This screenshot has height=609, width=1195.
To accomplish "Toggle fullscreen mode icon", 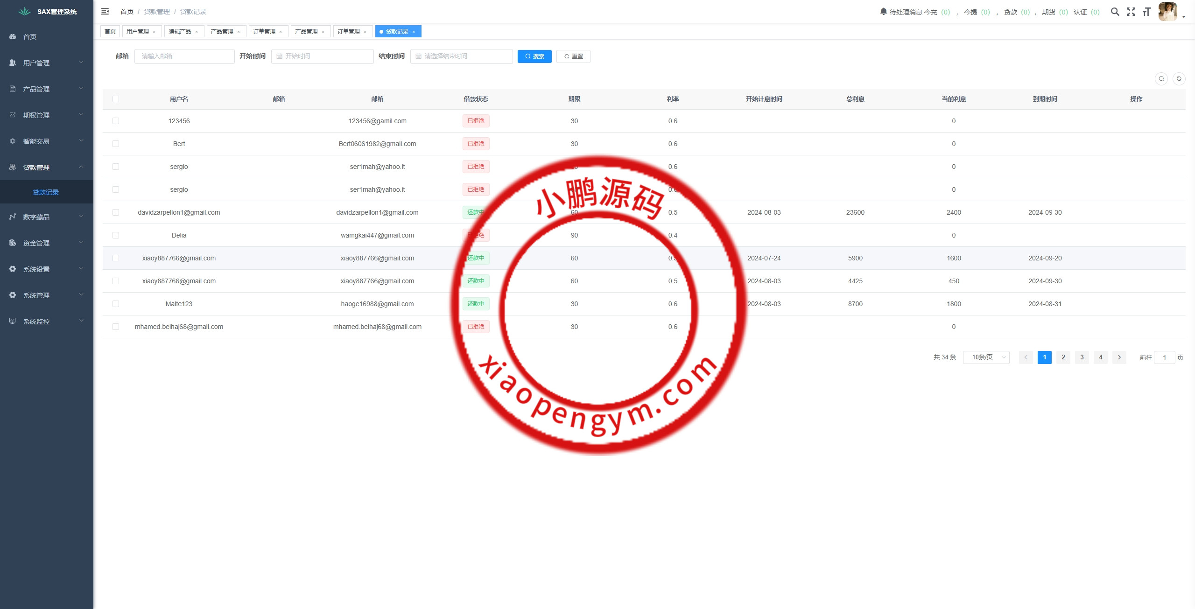I will 1131,12.
